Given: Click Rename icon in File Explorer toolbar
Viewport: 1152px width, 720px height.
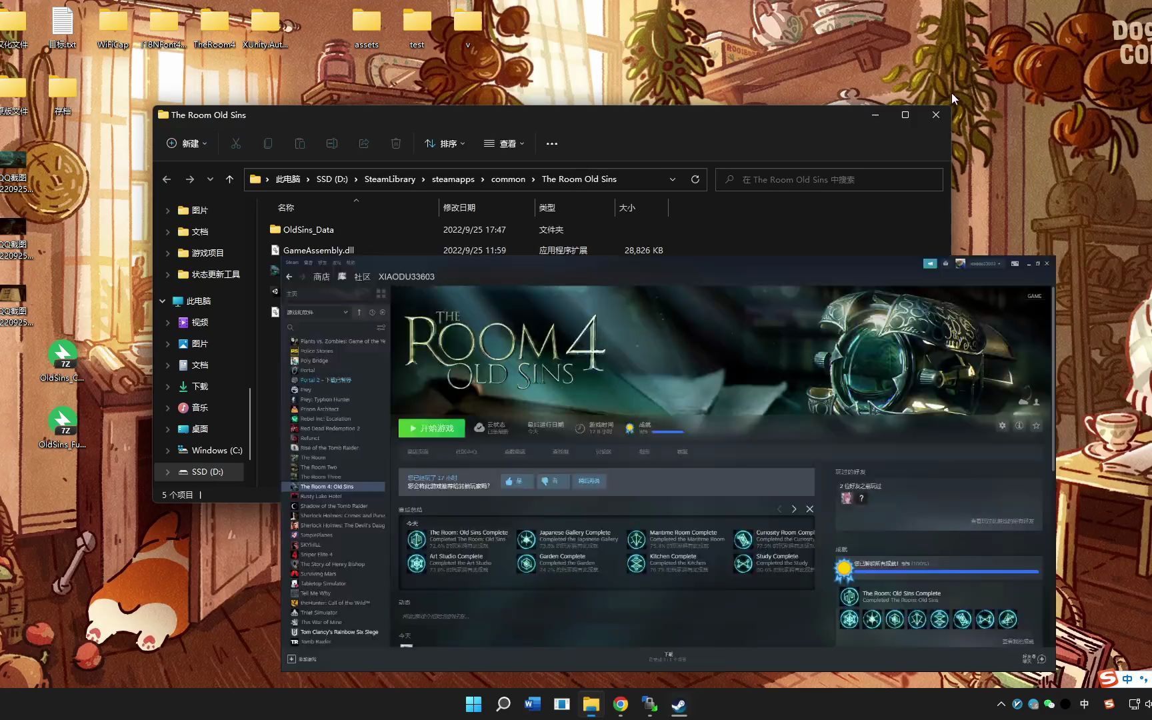Looking at the screenshot, I should pos(332,143).
